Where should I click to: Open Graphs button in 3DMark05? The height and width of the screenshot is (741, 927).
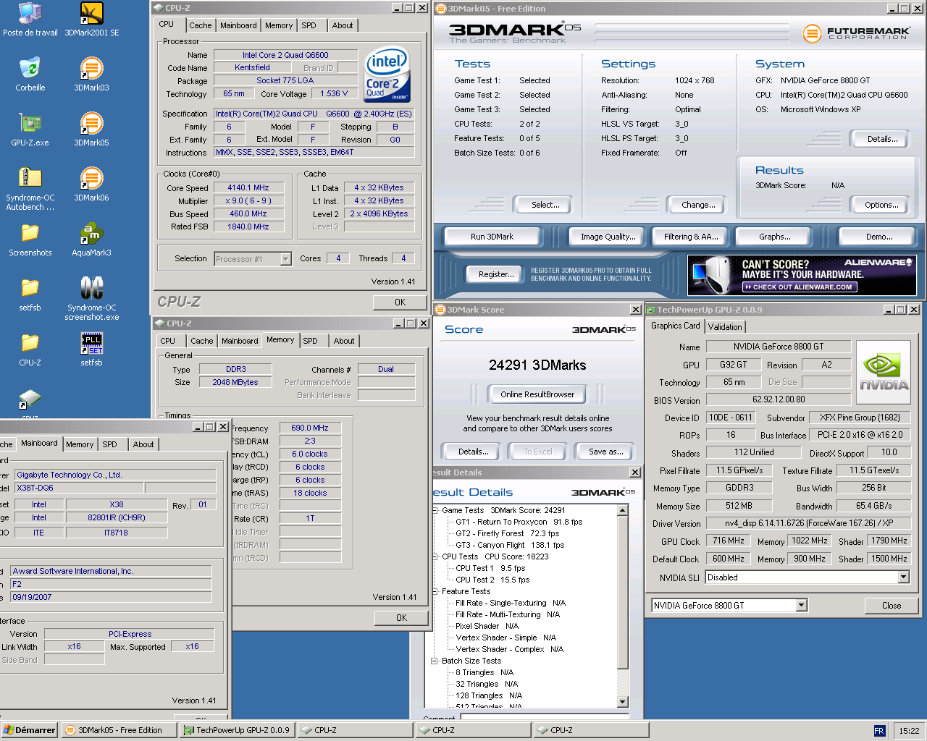pyautogui.click(x=775, y=237)
